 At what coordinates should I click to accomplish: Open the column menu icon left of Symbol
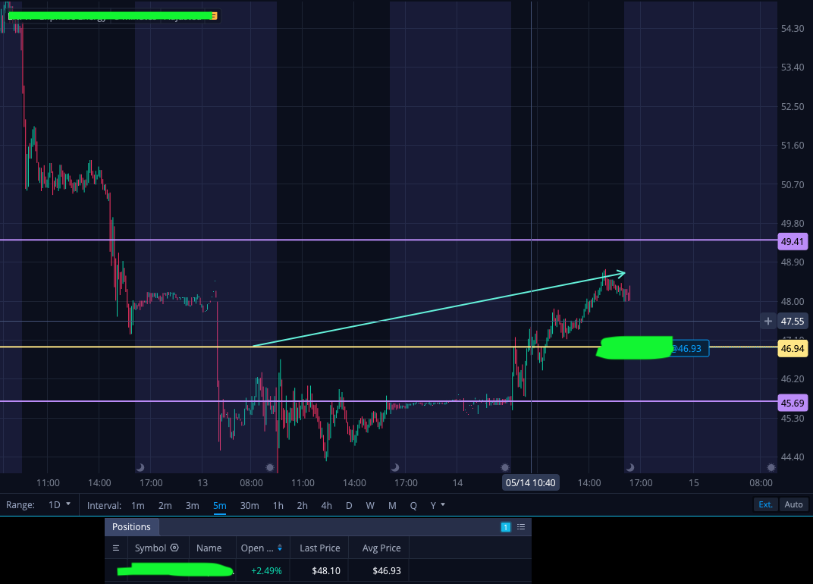116,548
